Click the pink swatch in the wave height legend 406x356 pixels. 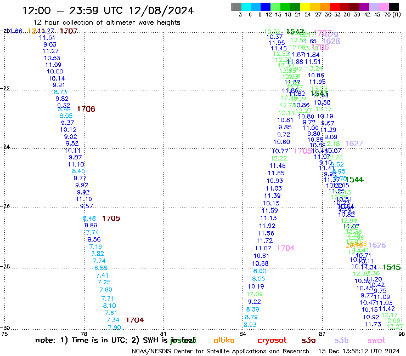384,7
